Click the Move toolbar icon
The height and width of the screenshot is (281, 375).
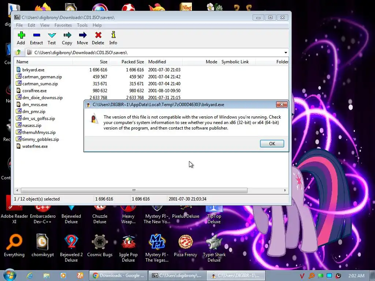click(82, 38)
